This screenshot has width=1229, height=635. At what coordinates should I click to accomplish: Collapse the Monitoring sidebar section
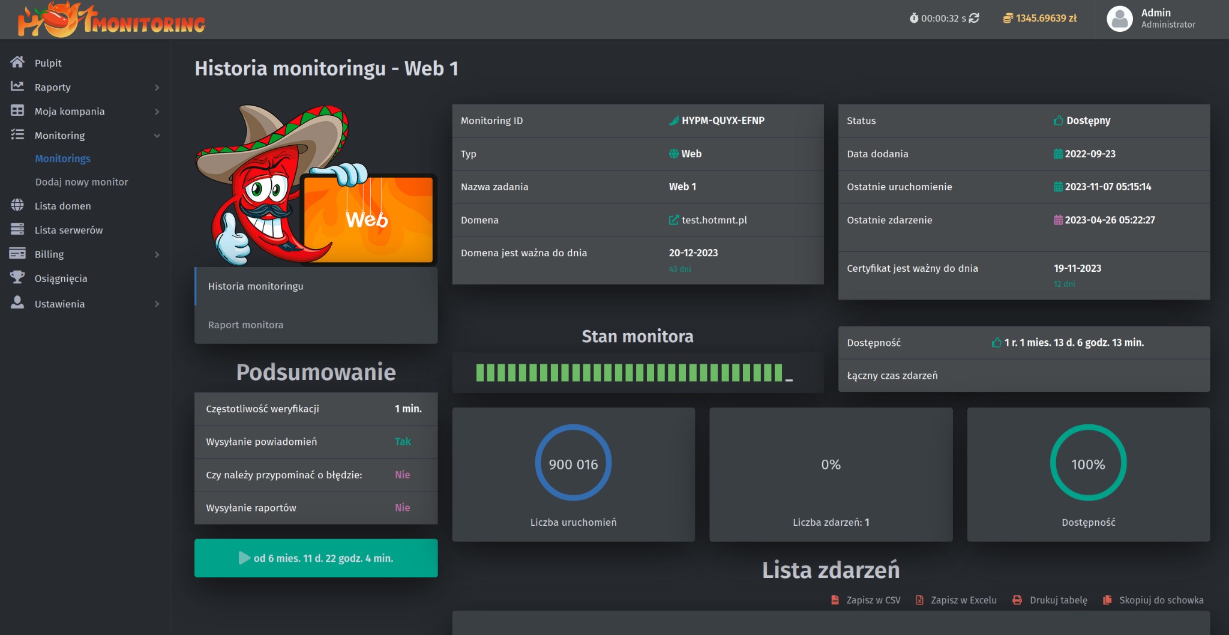tap(60, 135)
